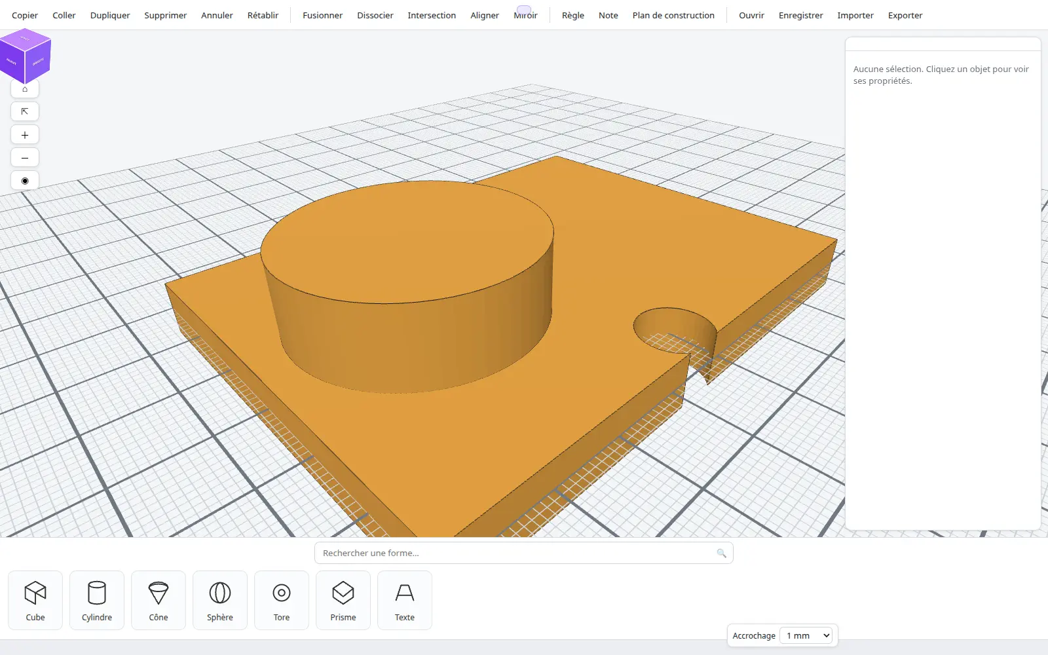Click Exporter button

click(x=905, y=15)
